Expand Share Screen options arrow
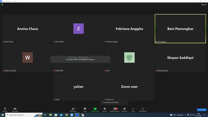Image resolution: width=208 pixels, height=117 pixels. pyautogui.click(x=99, y=109)
